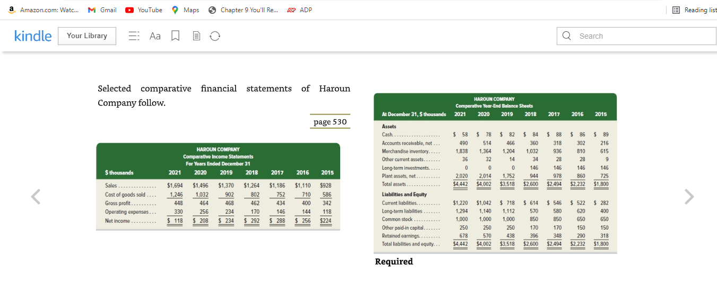Click the 'page 530' marker text
The image size is (717, 299).
(330, 122)
